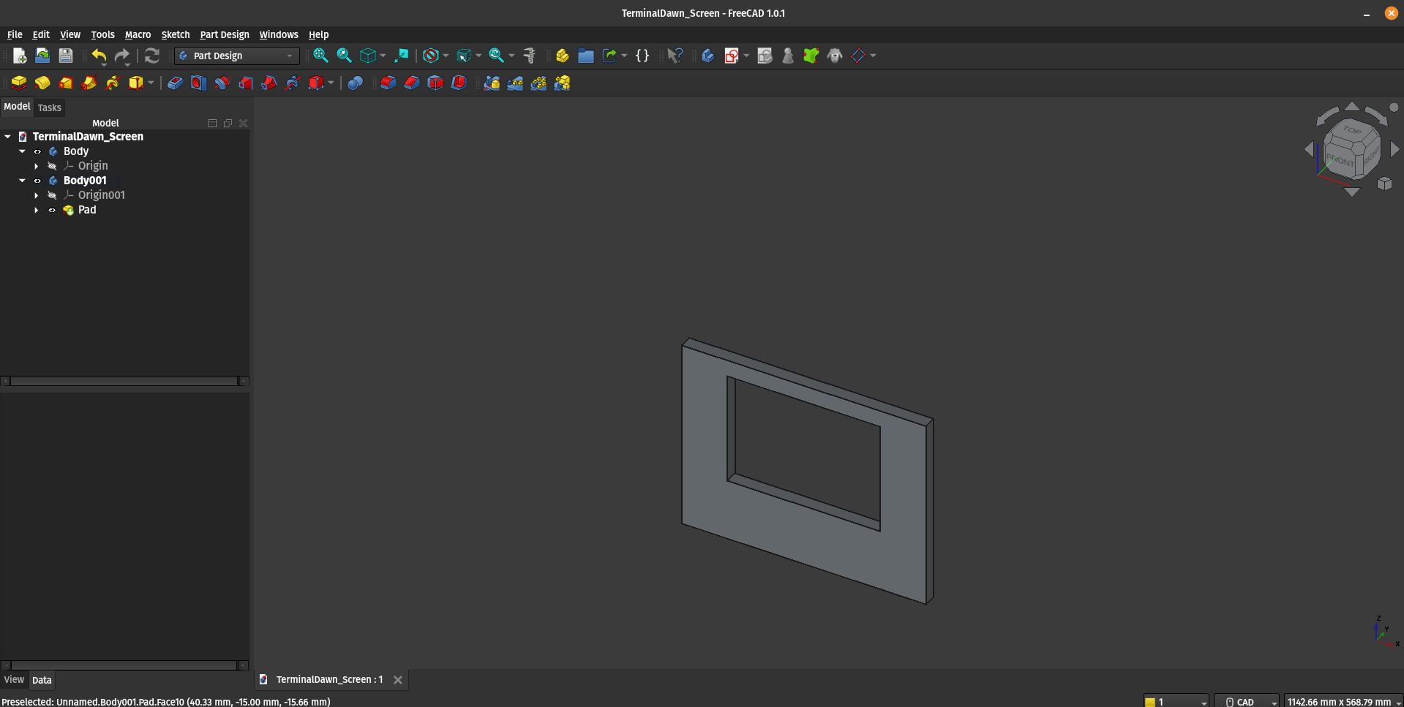Screen dimensions: 1404x707
Task: Fit selection in view
Action: point(344,56)
